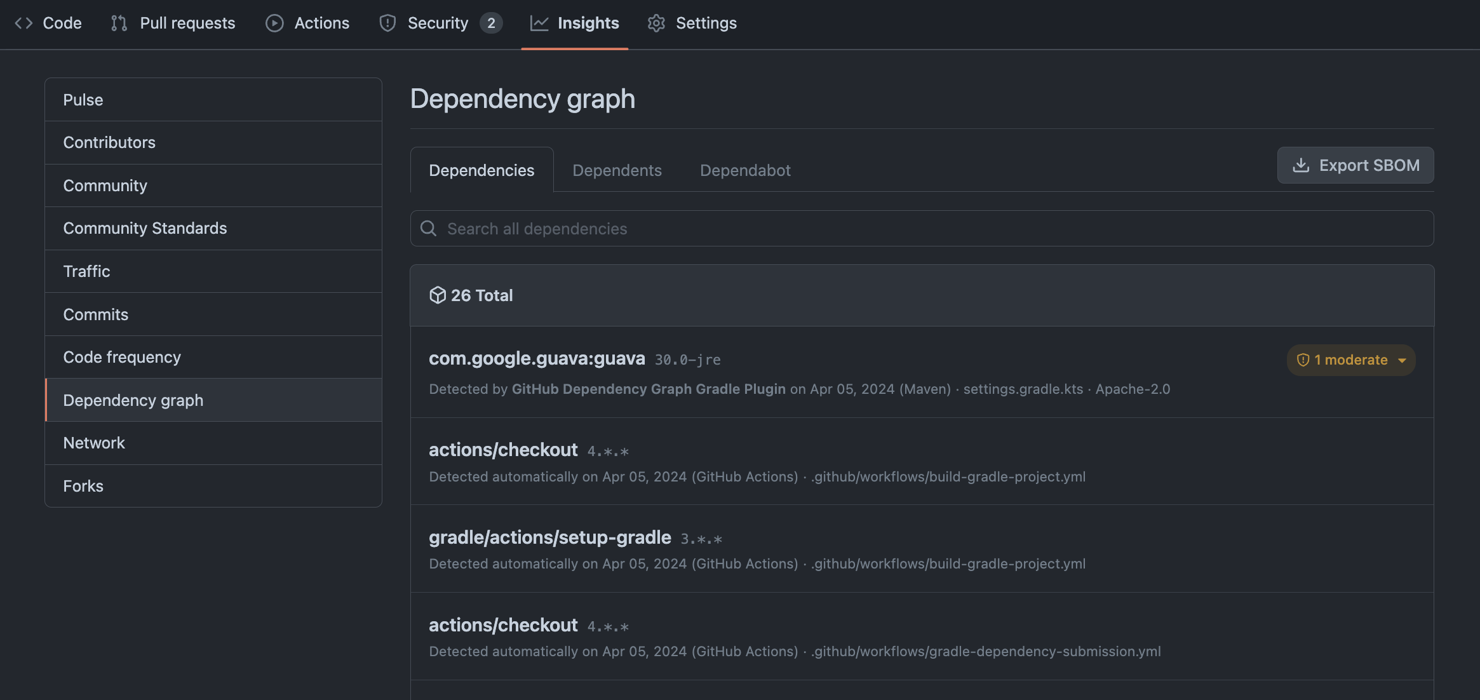
Task: Switch to the Dependabot tab
Action: click(x=744, y=169)
